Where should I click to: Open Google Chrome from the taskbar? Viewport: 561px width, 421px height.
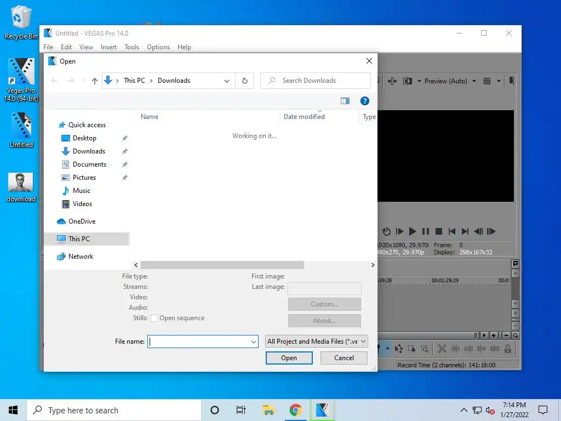295,410
